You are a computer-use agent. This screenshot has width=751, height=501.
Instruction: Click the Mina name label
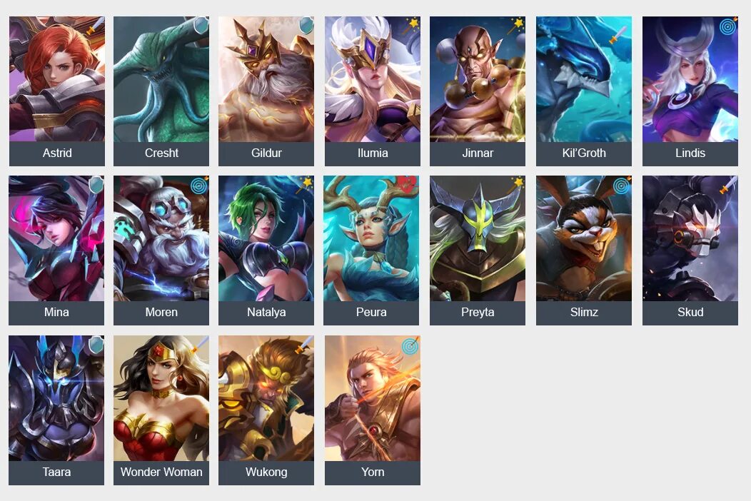pyautogui.click(x=56, y=313)
